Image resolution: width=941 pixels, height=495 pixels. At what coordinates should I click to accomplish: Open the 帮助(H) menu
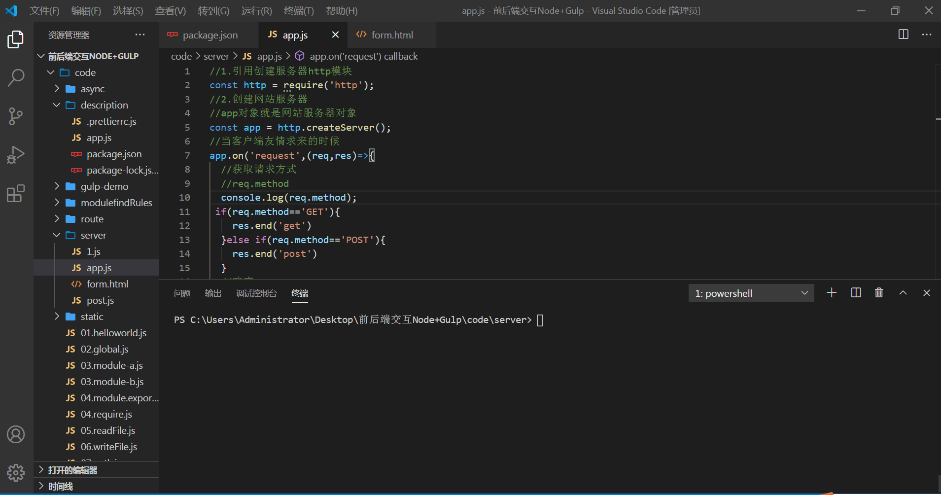(x=342, y=11)
